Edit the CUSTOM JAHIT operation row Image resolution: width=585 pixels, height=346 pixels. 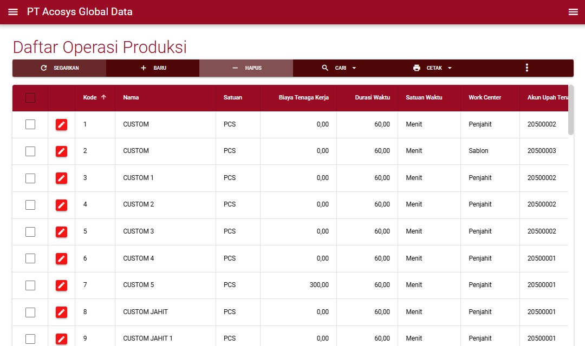click(x=61, y=312)
